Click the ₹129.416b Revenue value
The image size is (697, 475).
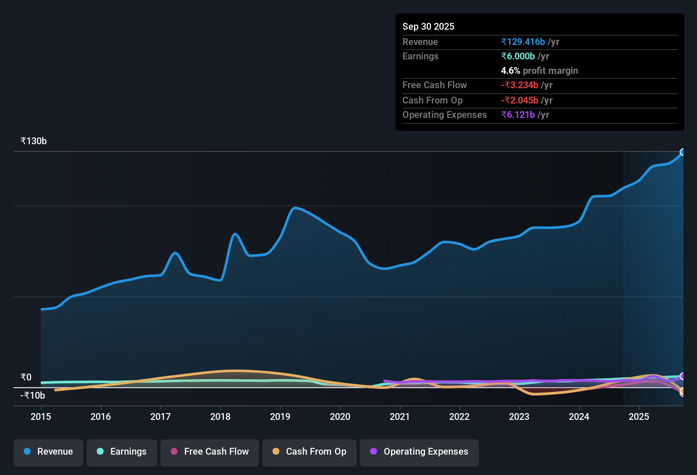point(523,42)
